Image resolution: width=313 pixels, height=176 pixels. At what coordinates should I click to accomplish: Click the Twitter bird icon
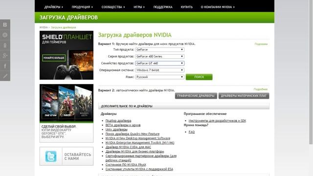click(x=51, y=156)
